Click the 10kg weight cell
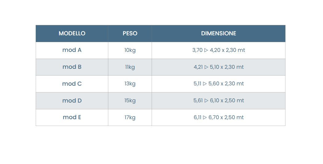323x164 pixels. (x=130, y=50)
